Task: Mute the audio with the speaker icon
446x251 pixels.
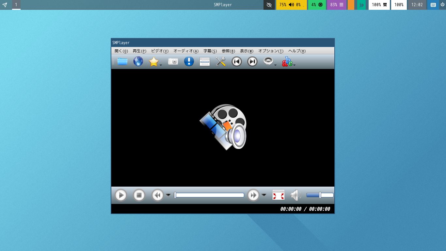Action: coord(295,195)
